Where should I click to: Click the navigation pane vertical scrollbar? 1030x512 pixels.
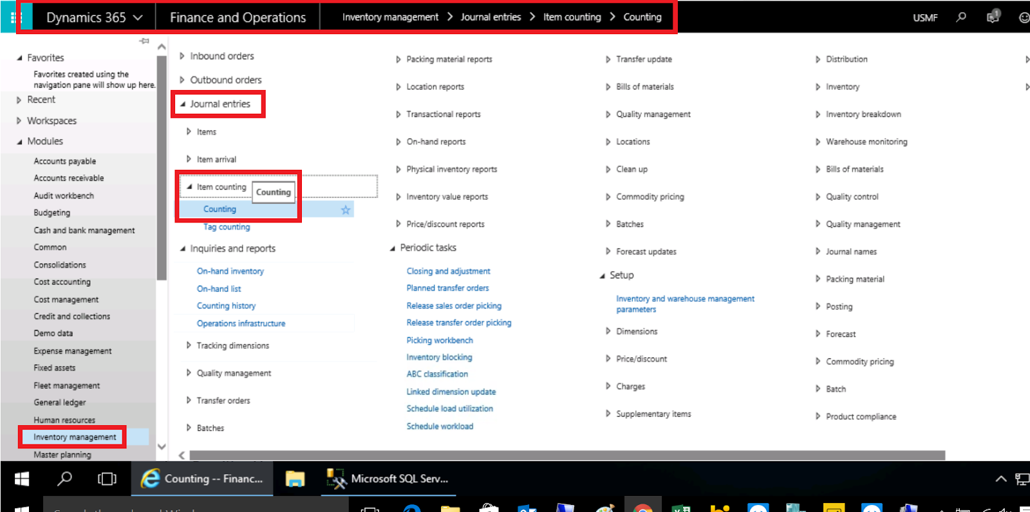pyautogui.click(x=161, y=167)
